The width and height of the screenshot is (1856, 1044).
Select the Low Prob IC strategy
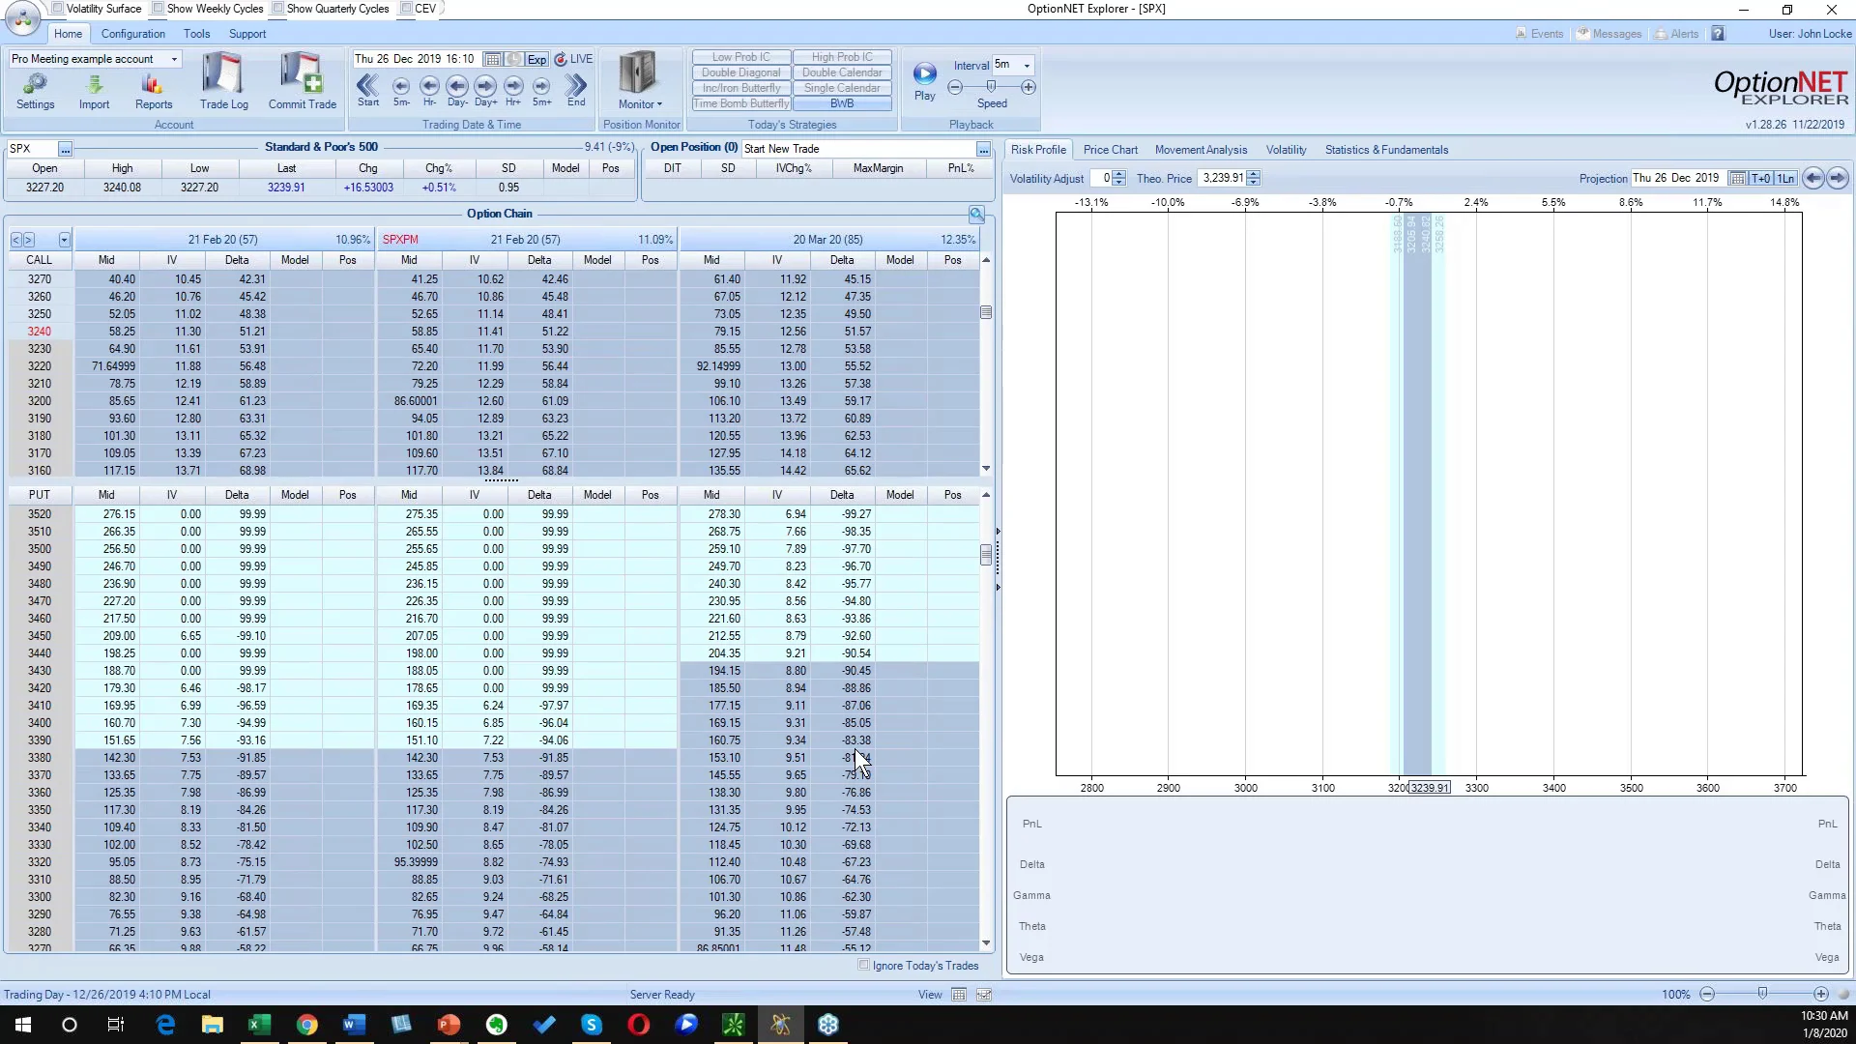pyautogui.click(x=741, y=57)
